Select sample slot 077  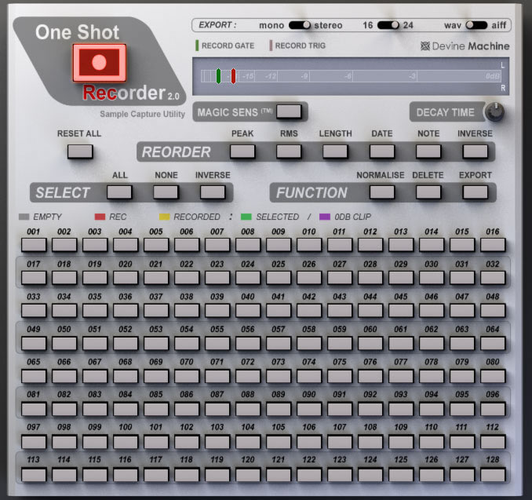click(401, 376)
